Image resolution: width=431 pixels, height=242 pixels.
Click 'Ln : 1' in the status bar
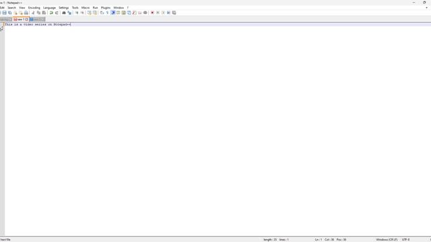pos(319,239)
